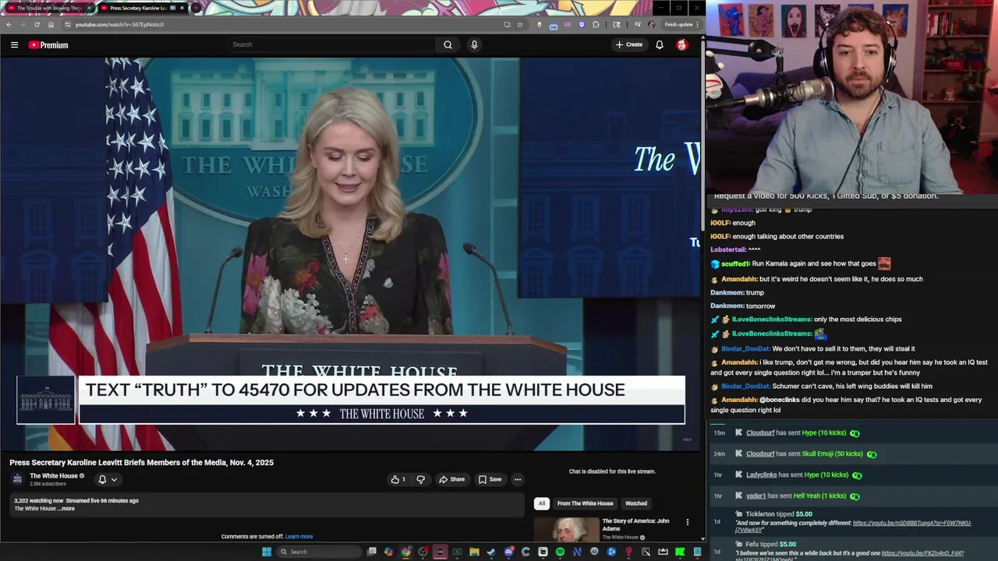Focus the YouTube search box

[x=332, y=44]
